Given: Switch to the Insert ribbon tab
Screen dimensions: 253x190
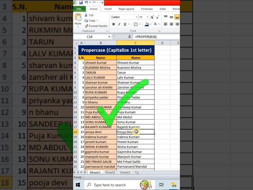Looking at the screenshot, I should click(x=108, y=9).
